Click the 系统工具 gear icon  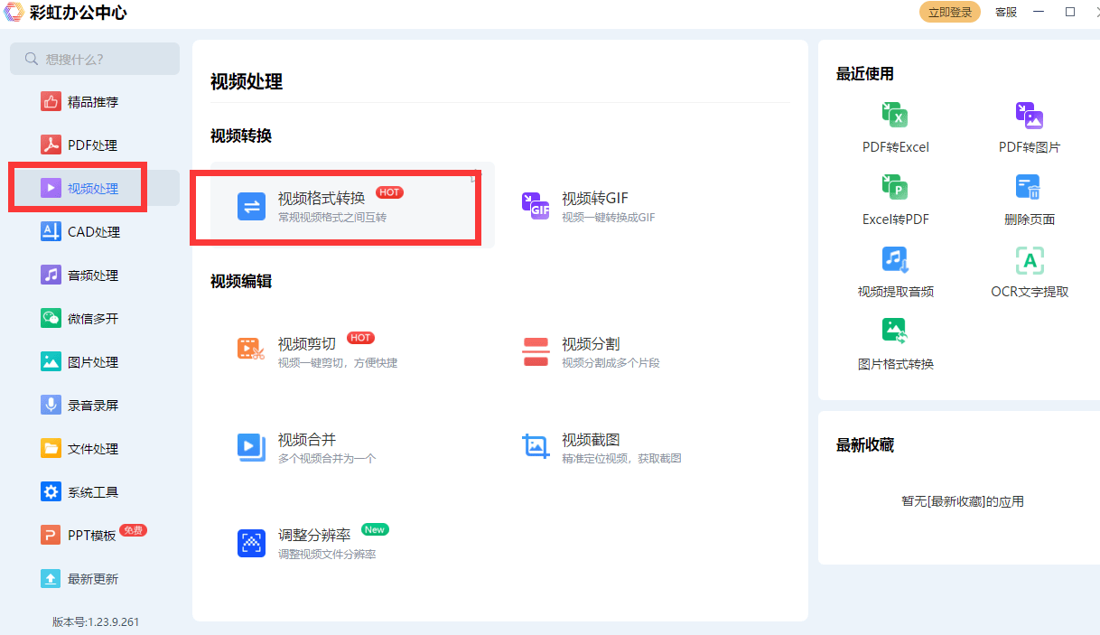click(x=51, y=491)
